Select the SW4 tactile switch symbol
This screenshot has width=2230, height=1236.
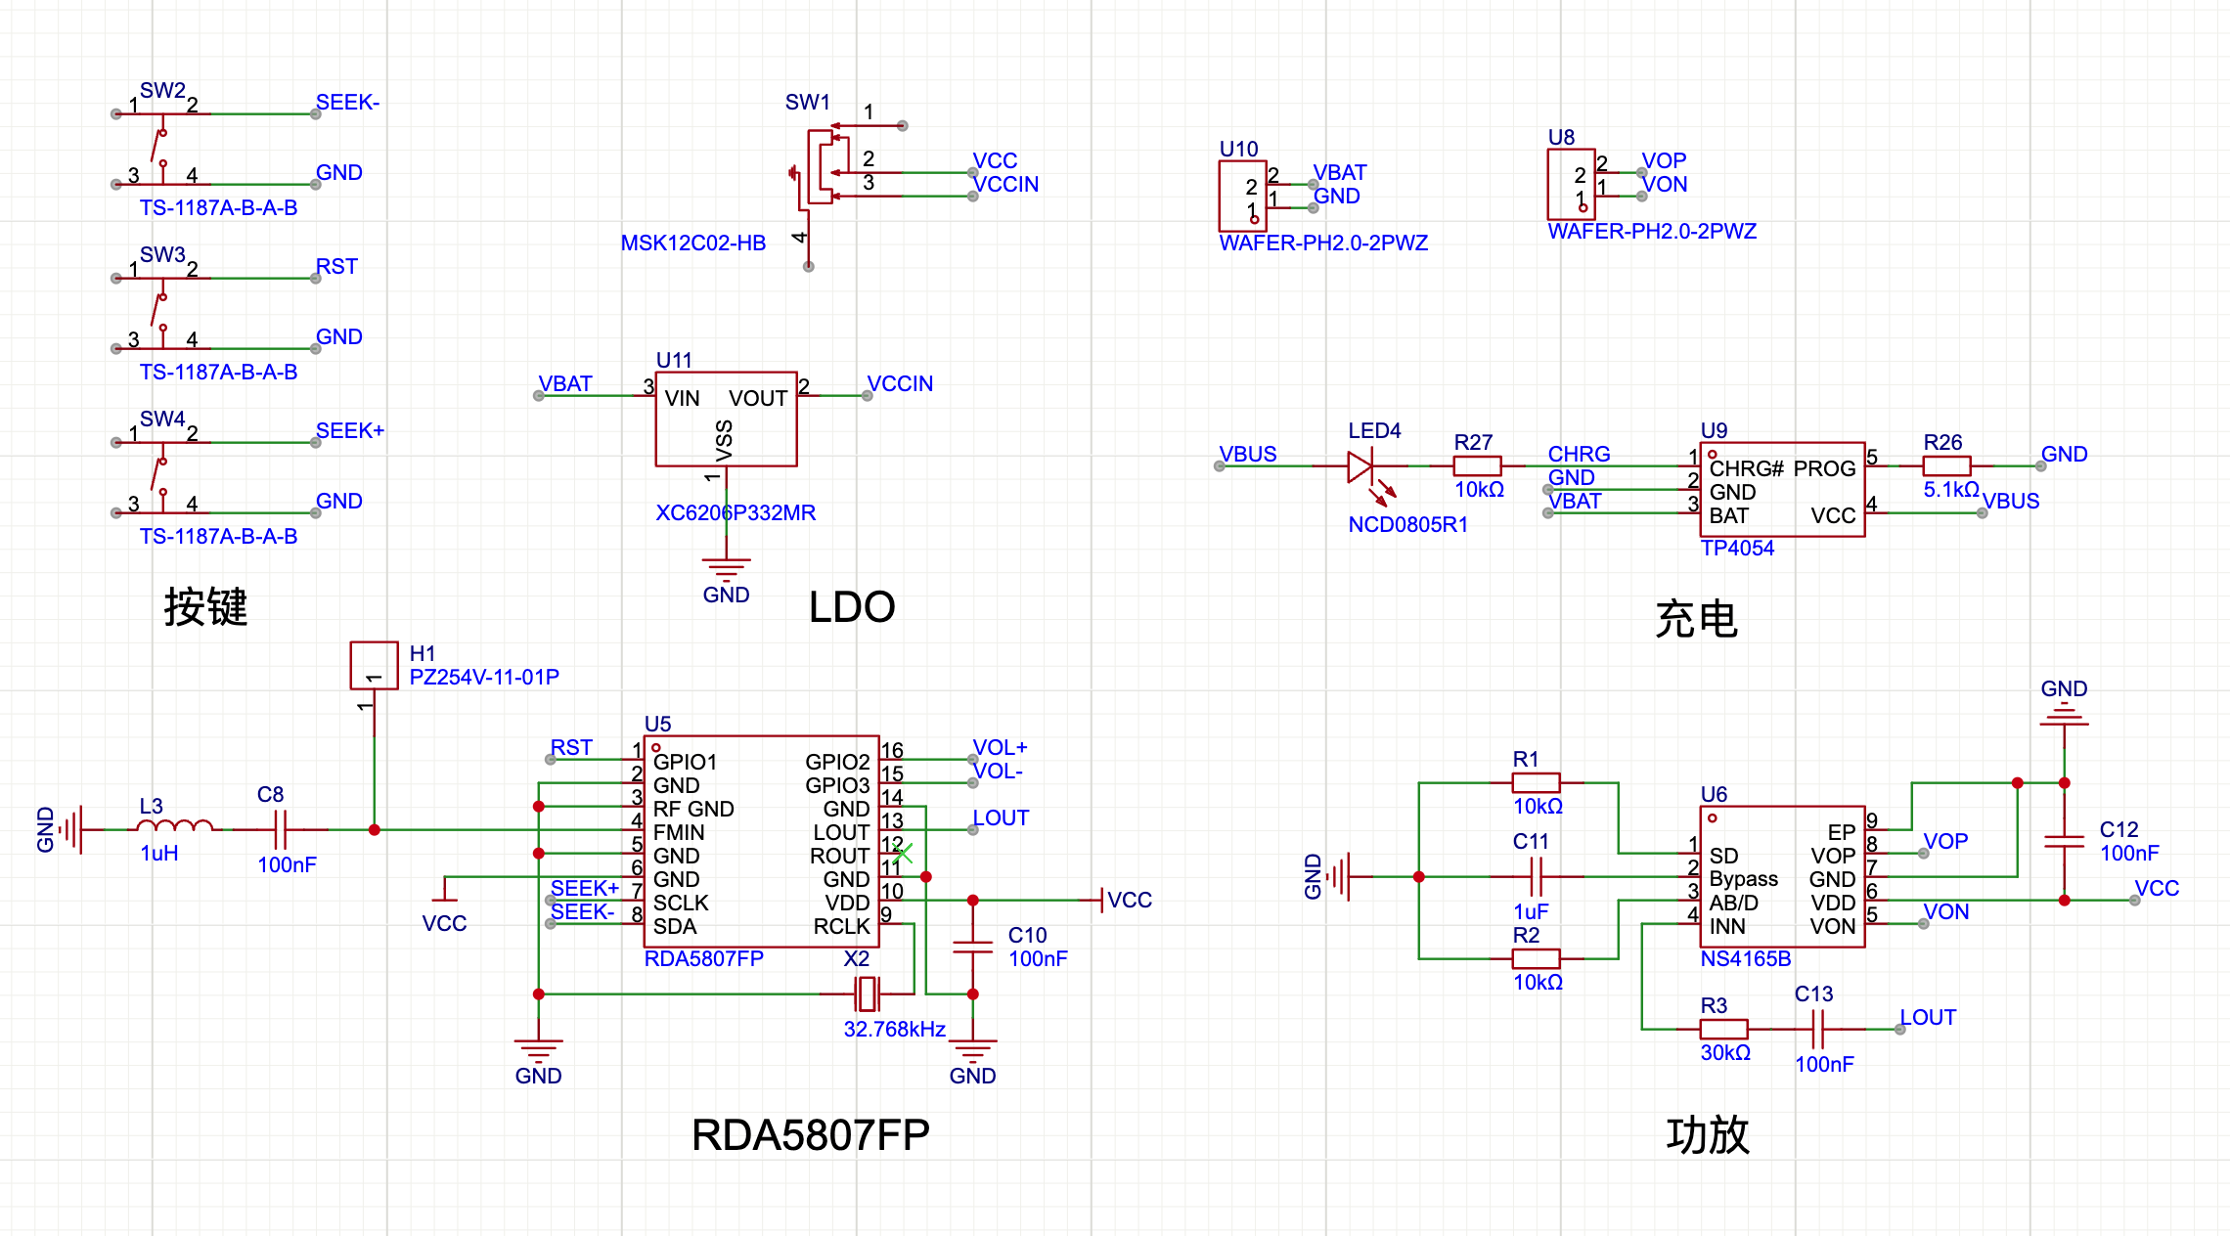162,477
